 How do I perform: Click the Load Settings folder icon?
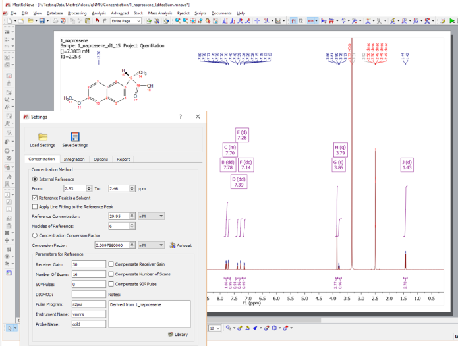[42, 137]
